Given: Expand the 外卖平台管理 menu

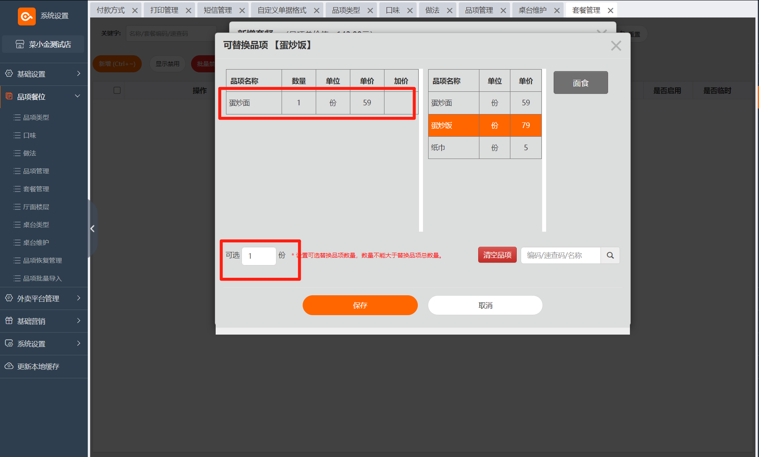Looking at the screenshot, I should point(79,298).
